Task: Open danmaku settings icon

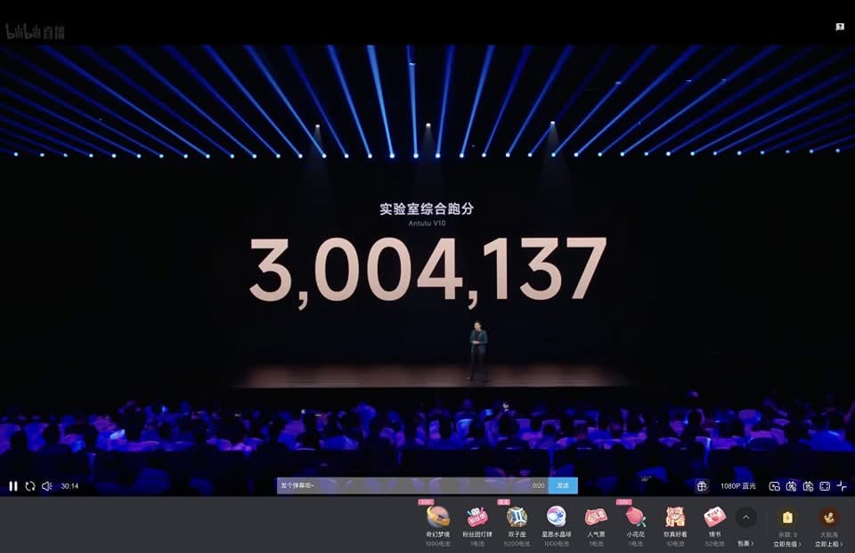Action: 808,486
